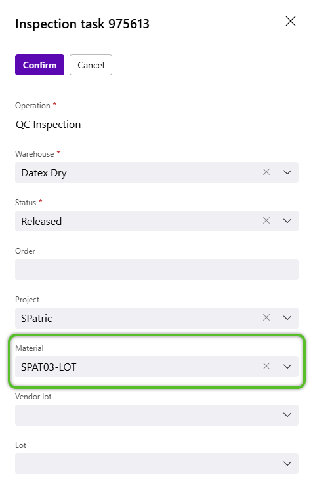
Task: Expand the Project dropdown list
Action: click(287, 318)
